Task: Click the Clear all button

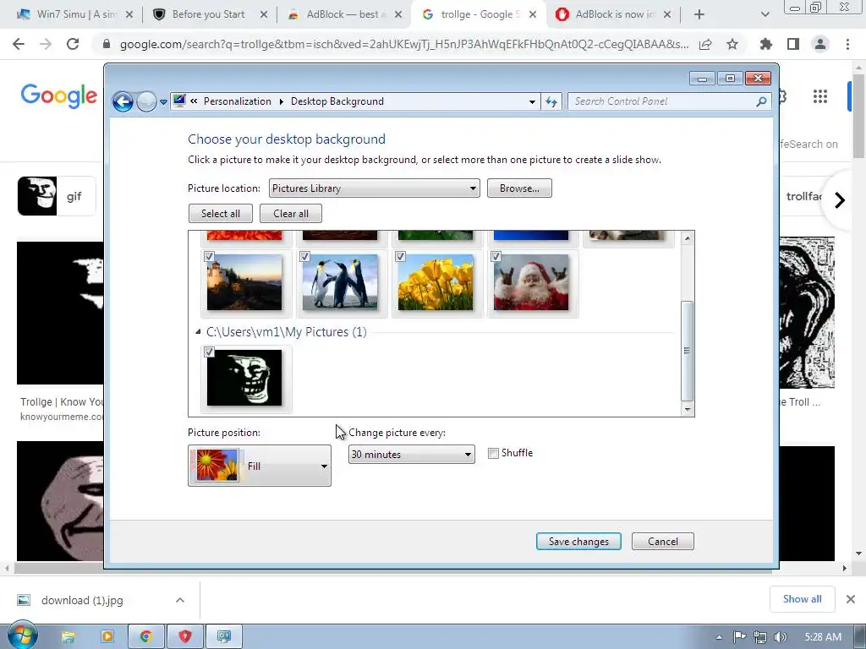Action: [291, 214]
